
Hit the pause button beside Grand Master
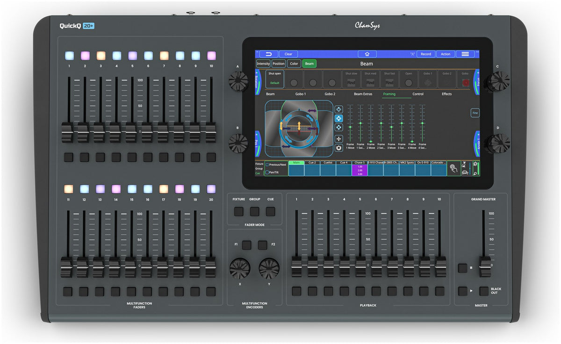point(462,268)
